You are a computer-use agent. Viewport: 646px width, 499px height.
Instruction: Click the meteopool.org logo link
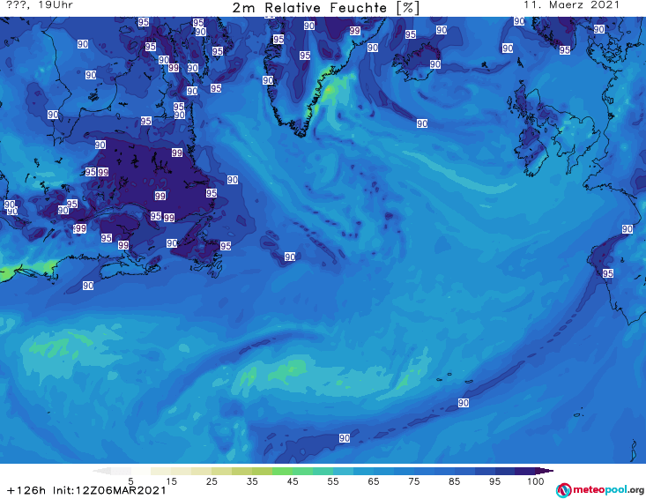pyautogui.click(x=600, y=490)
